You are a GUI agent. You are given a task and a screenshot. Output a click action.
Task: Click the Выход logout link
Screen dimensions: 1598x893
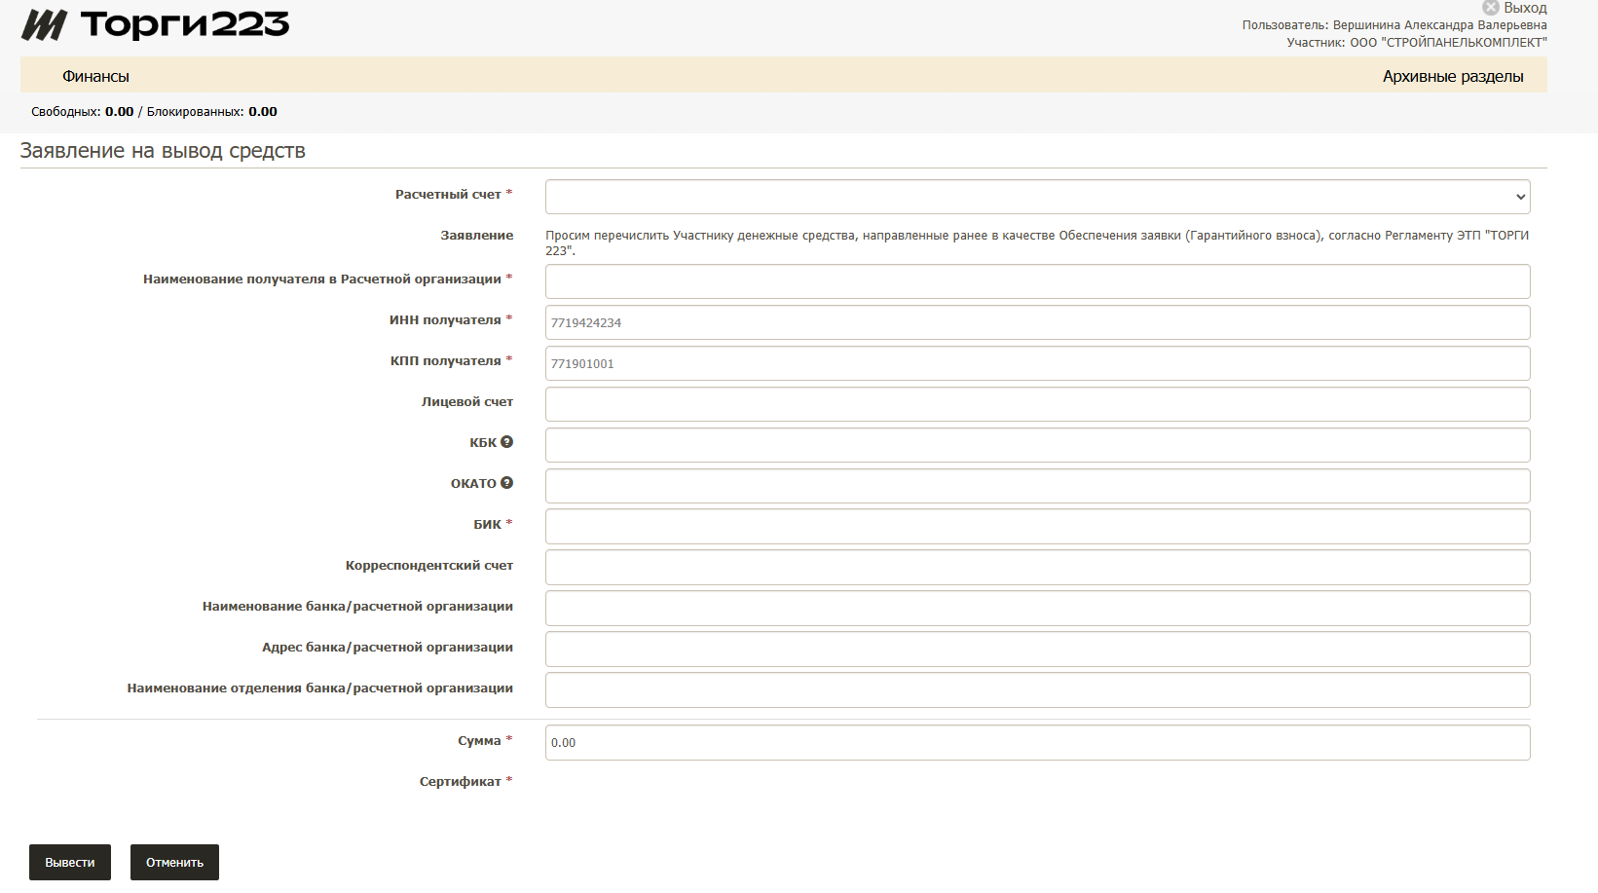point(1525,8)
